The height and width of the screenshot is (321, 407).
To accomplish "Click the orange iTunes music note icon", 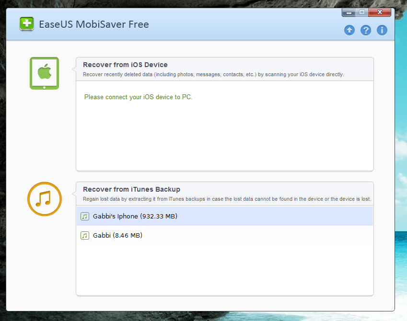I will 45,199.
